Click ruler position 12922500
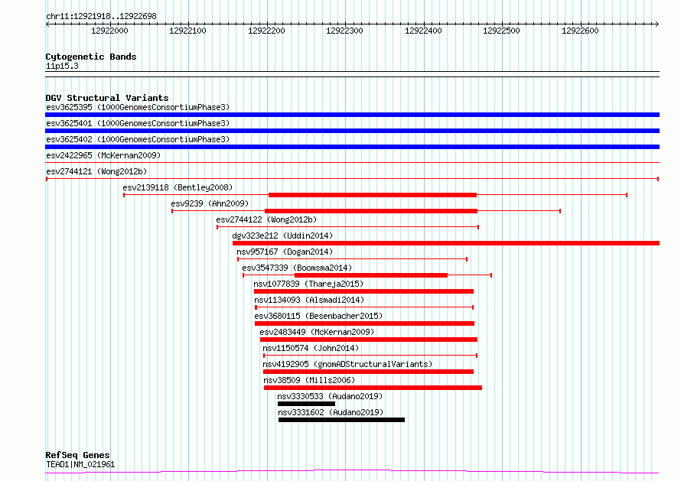The height and width of the screenshot is (481, 681). point(502,31)
